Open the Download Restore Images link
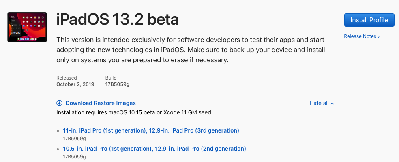This screenshot has width=399, height=162. [x=101, y=103]
